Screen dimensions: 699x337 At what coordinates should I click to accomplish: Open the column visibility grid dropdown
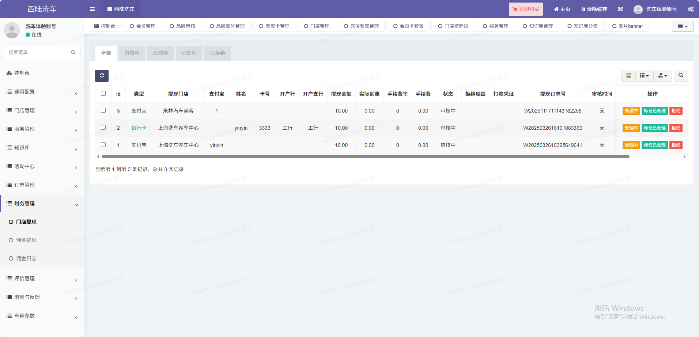(x=644, y=76)
